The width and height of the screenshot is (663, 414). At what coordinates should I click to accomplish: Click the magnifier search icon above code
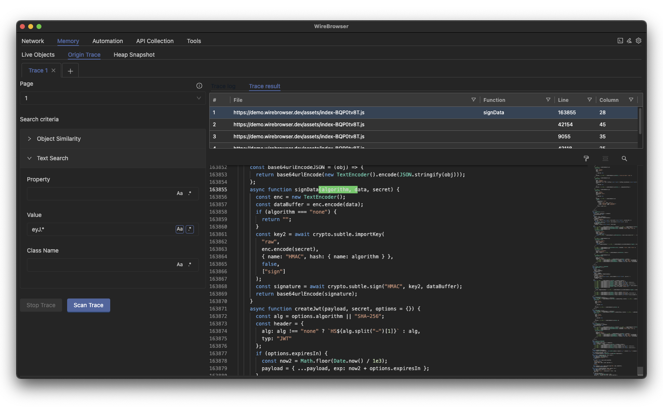tap(624, 159)
